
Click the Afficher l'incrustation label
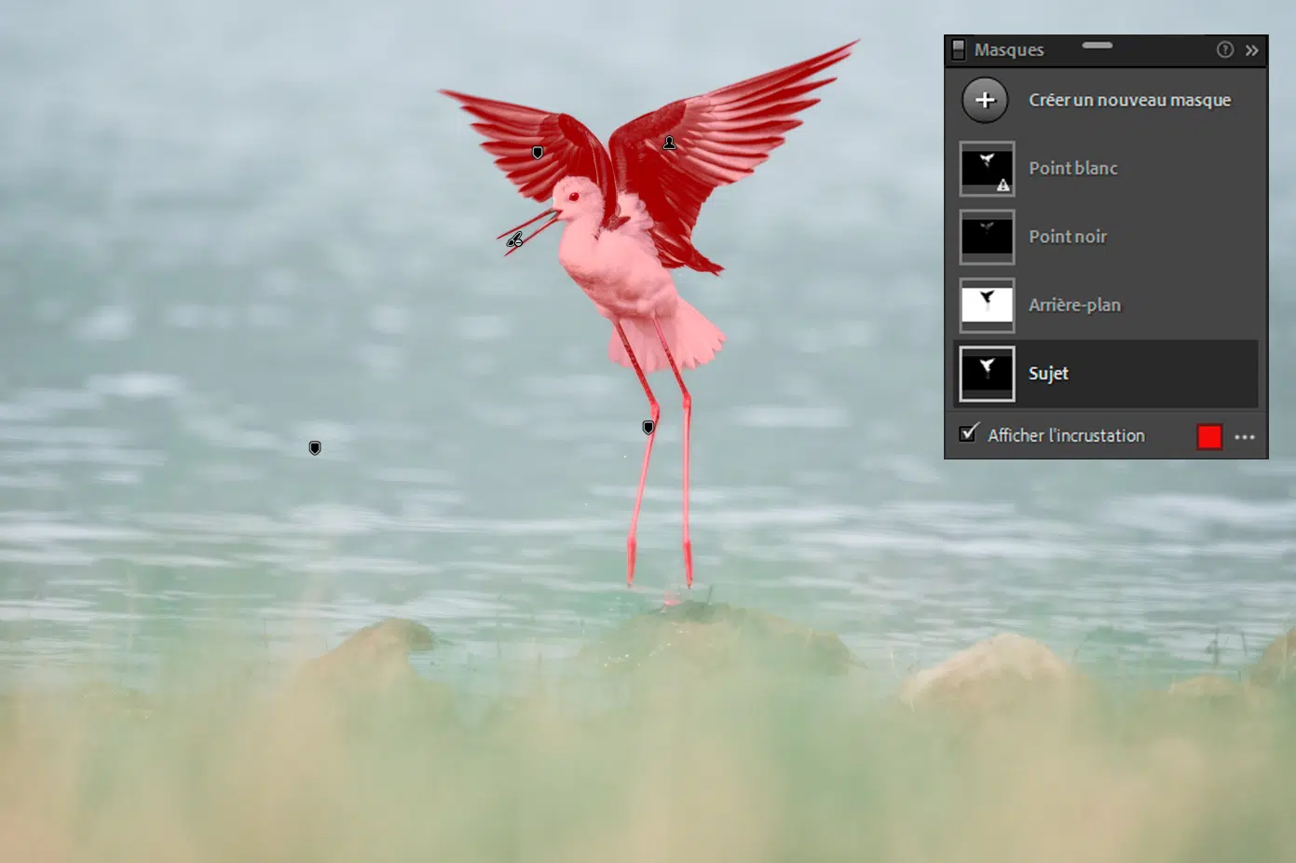tap(1066, 435)
